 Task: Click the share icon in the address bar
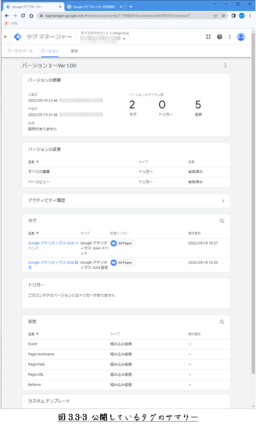pyautogui.click(x=215, y=16)
